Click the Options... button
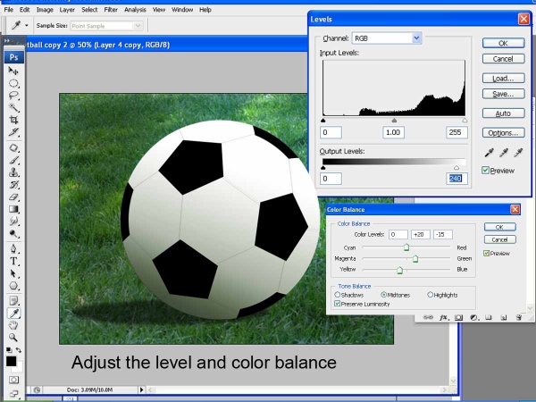 503,133
